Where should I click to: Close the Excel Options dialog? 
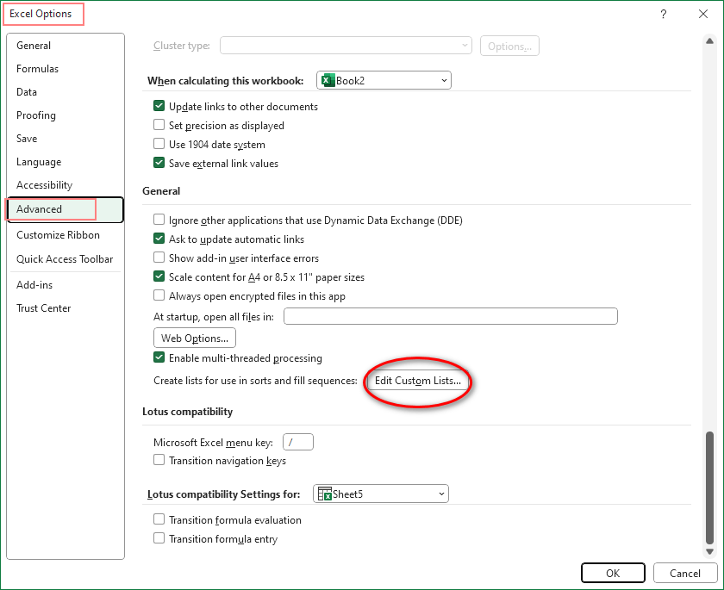coord(703,14)
